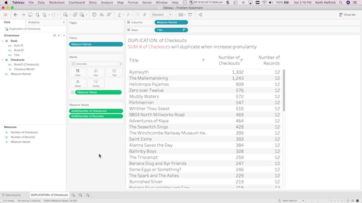
Task: Collapse the Book dimension folder
Action: [3, 41]
